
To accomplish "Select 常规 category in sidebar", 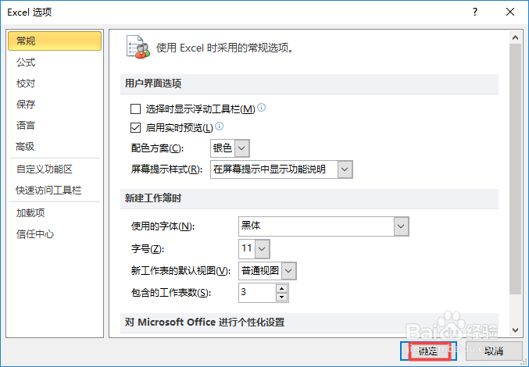I will [x=55, y=41].
